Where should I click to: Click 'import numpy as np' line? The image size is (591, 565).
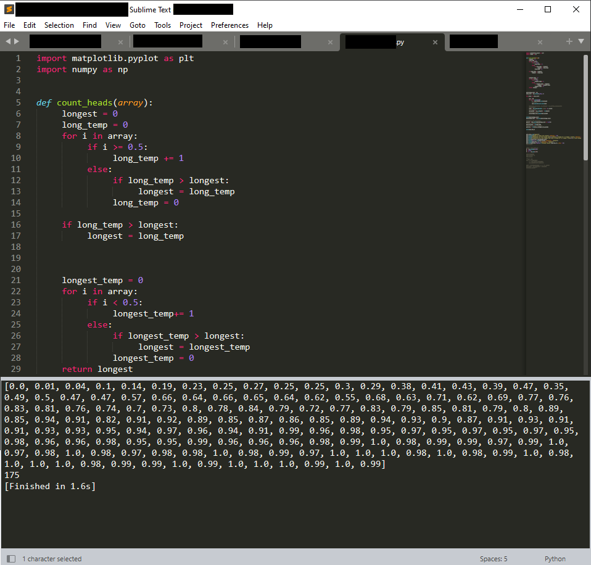click(x=82, y=69)
